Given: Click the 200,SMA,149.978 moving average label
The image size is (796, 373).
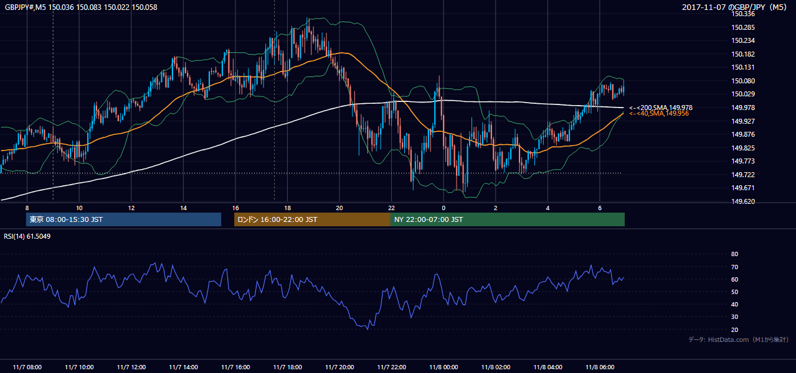Looking at the screenshot, I should pyautogui.click(x=661, y=108).
